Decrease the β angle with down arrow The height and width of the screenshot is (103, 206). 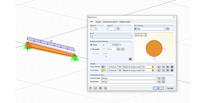pos(116,45)
